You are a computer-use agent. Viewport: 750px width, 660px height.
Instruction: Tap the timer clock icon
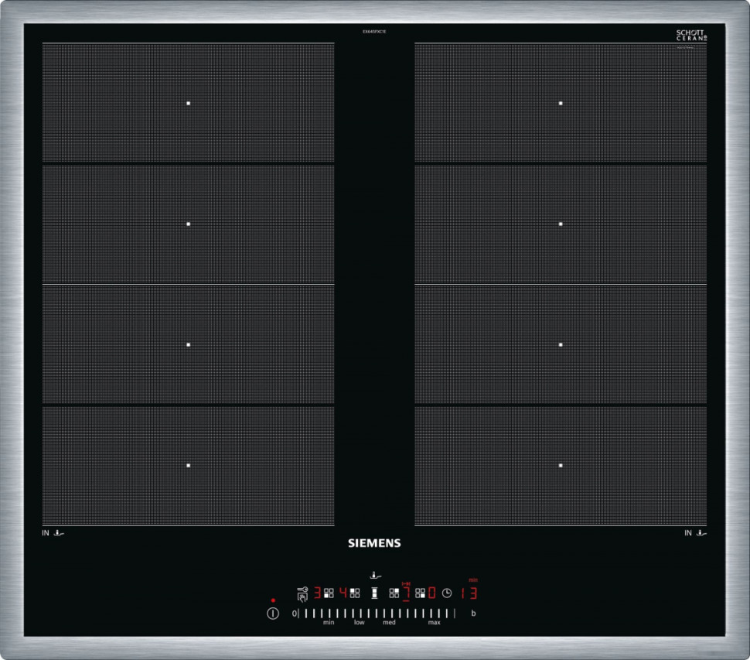447,593
